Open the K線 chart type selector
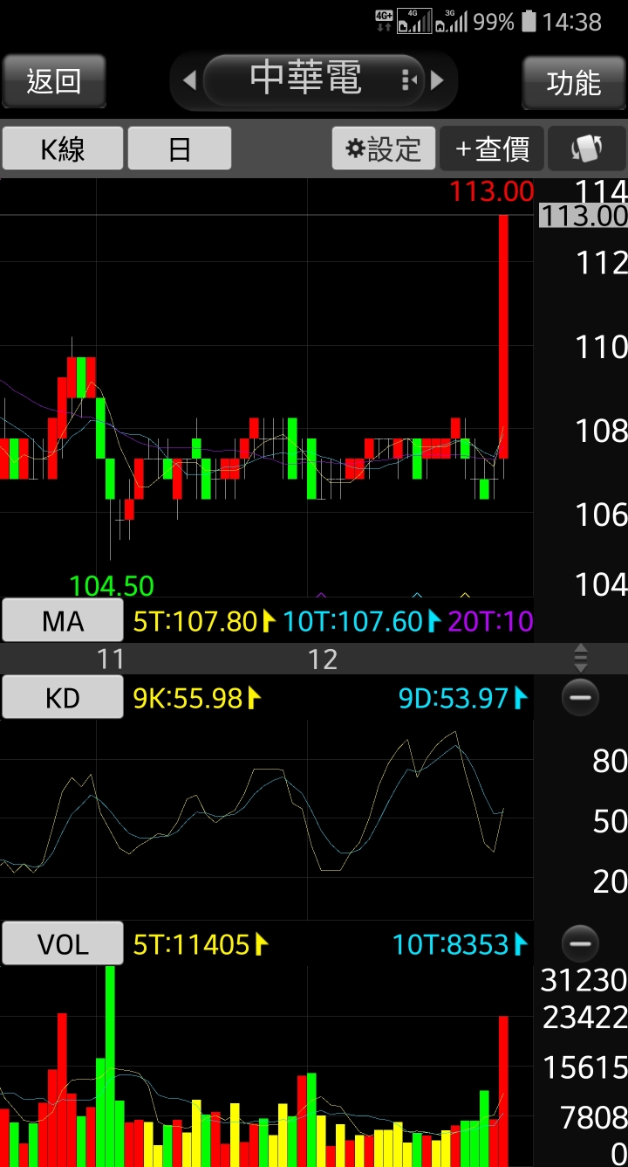This screenshot has height=1167, width=628. click(63, 148)
